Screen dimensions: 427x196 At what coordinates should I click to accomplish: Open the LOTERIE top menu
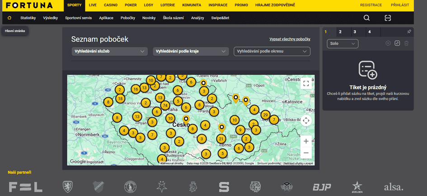pos(168,5)
